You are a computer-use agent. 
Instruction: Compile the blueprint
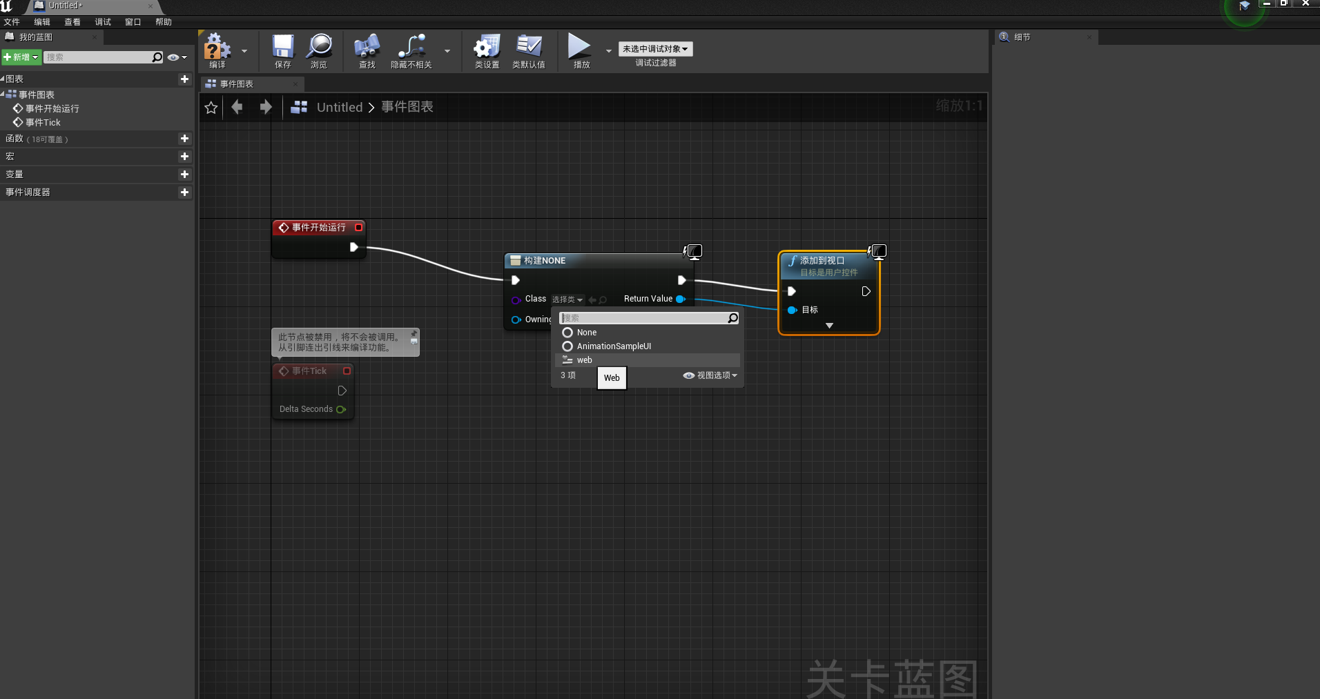pos(217,50)
